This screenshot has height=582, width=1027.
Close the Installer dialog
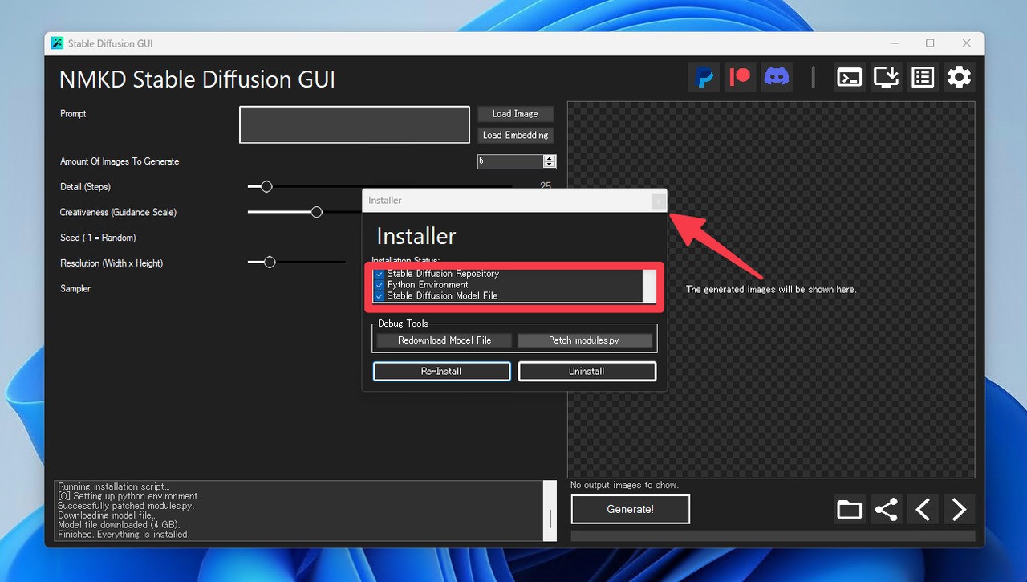[x=658, y=201]
